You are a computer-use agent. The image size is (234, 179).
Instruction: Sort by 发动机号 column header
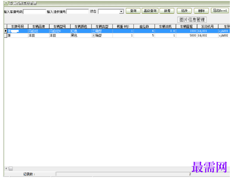[208, 27]
